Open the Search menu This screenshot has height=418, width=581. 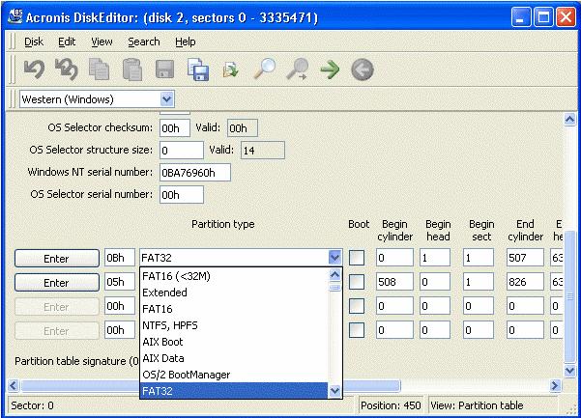(x=144, y=42)
